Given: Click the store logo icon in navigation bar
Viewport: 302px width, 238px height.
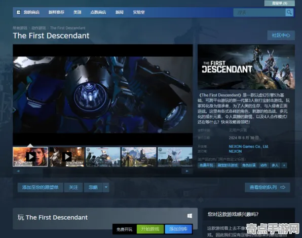Looking at the screenshot, I should (x=18, y=12).
